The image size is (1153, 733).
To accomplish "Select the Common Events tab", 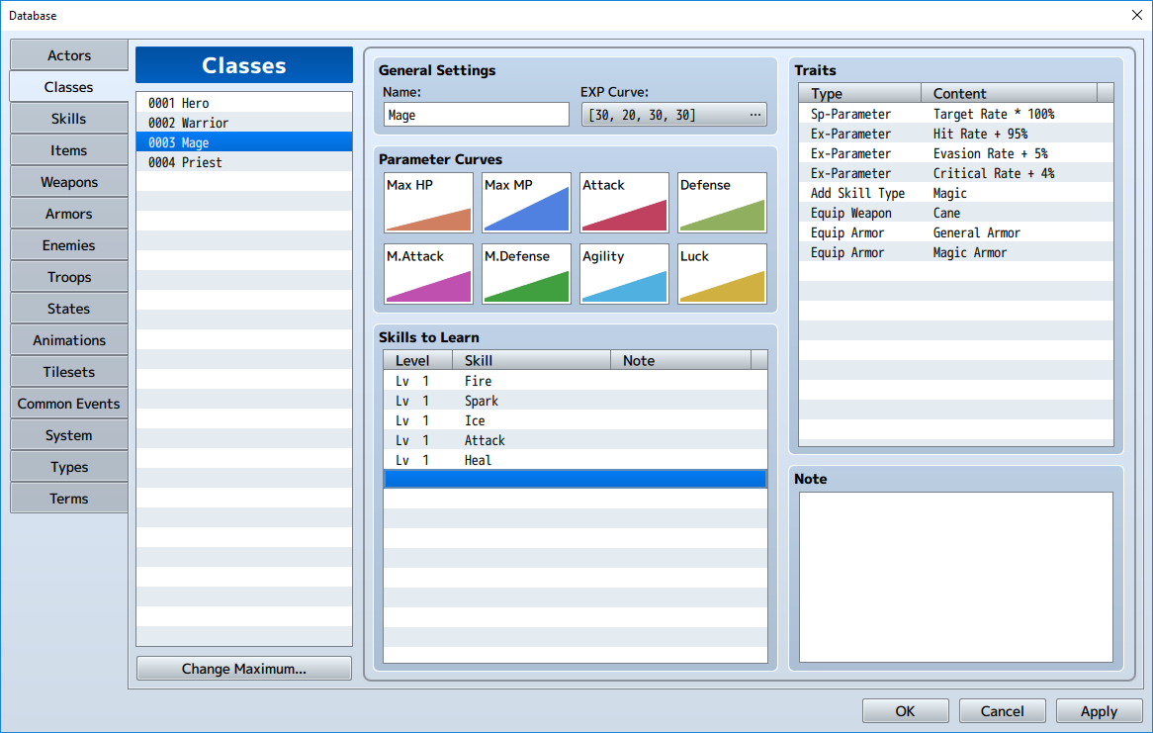I will tap(69, 404).
